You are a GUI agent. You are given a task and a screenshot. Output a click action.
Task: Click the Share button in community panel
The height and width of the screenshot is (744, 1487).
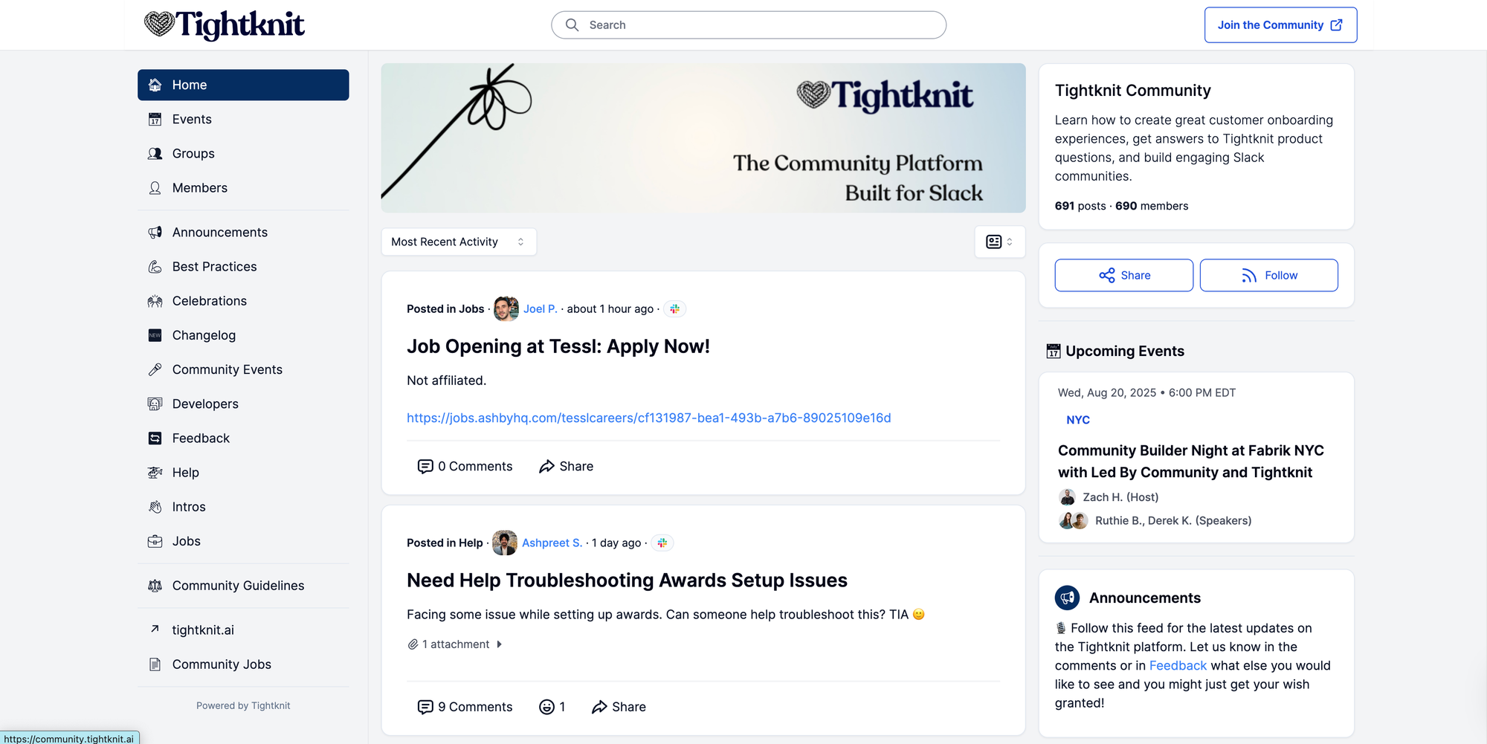[x=1123, y=275]
